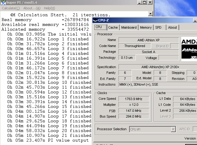Minimize the Super PI window
Viewport: 197px width, 145px height.
click(139, 2)
